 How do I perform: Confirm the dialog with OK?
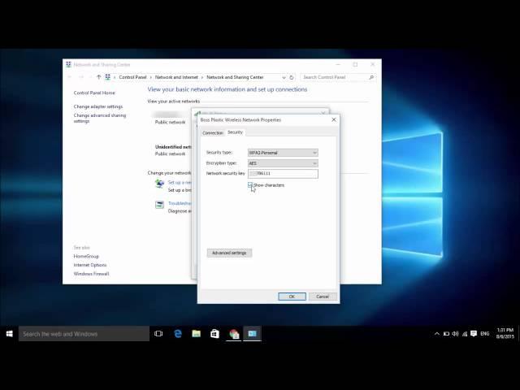tap(292, 297)
